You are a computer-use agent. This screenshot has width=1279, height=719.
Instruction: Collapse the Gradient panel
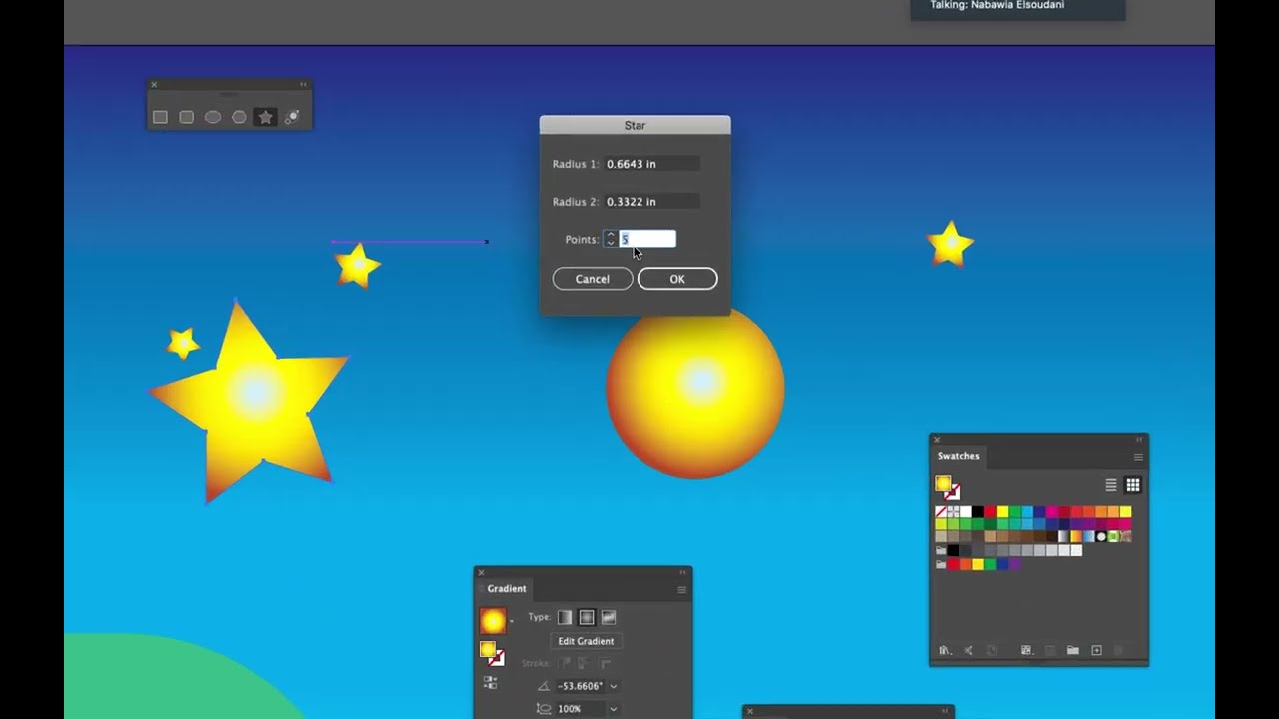click(x=683, y=572)
